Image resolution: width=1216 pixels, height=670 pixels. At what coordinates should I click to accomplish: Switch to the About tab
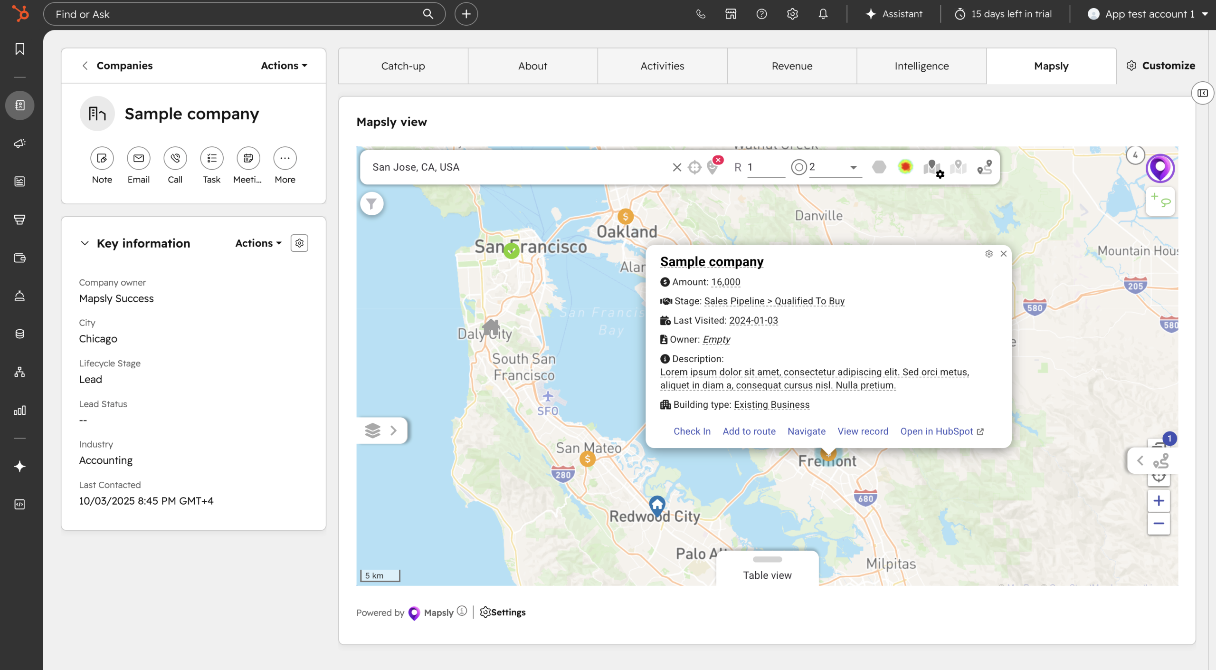coord(532,66)
